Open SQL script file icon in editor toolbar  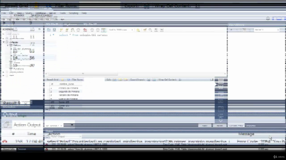tap(49, 30)
